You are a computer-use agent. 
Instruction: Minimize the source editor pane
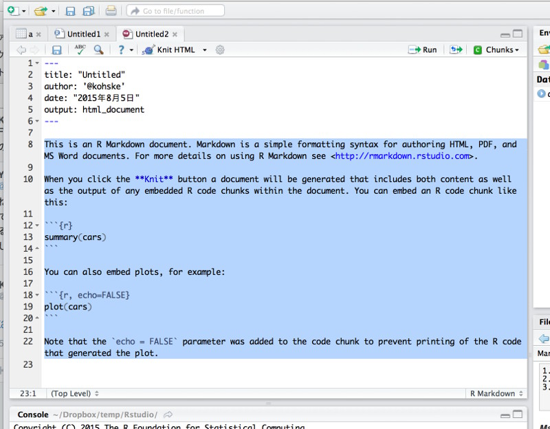tap(505, 35)
